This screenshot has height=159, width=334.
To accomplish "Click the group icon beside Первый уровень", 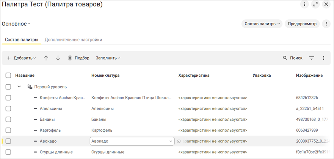I will [x=30, y=87].
